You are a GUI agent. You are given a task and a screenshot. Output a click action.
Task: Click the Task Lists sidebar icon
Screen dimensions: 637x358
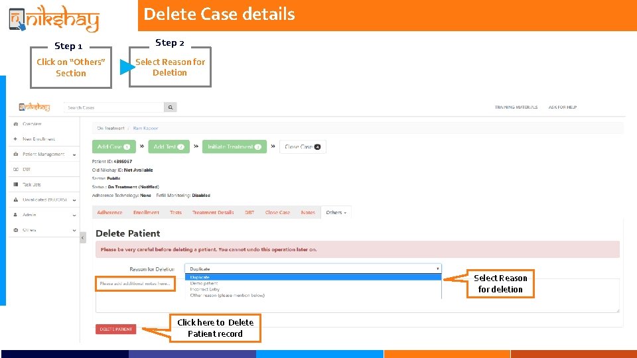(16, 184)
